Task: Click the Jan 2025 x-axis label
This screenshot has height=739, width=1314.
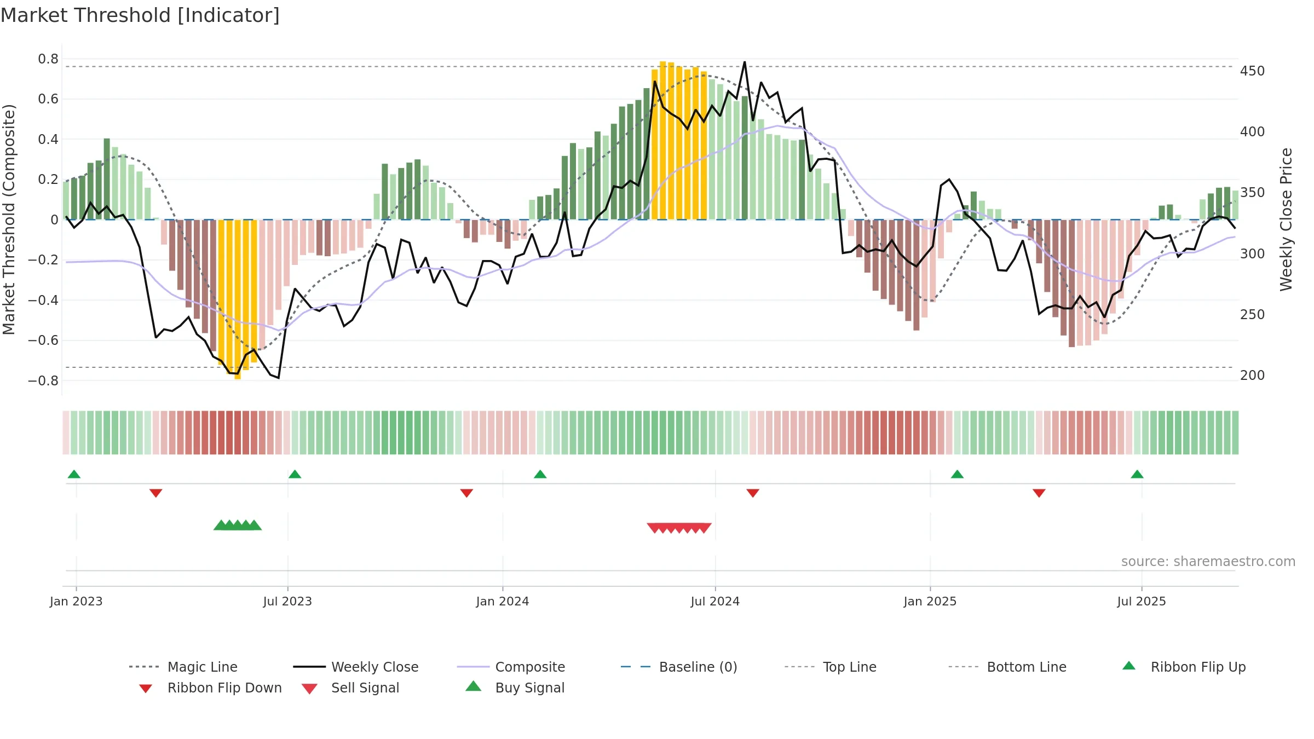Action: tap(930, 601)
